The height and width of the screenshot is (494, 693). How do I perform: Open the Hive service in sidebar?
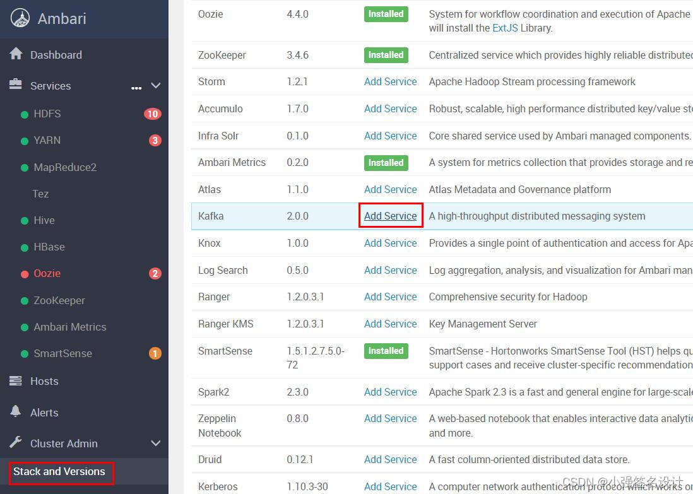coord(44,220)
